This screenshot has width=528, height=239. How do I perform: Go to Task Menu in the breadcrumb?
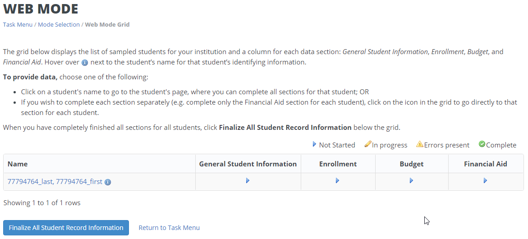[x=18, y=24]
